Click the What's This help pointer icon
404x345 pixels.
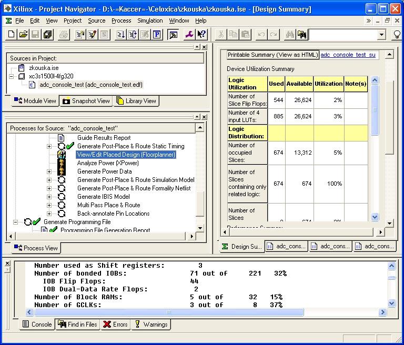201,34
